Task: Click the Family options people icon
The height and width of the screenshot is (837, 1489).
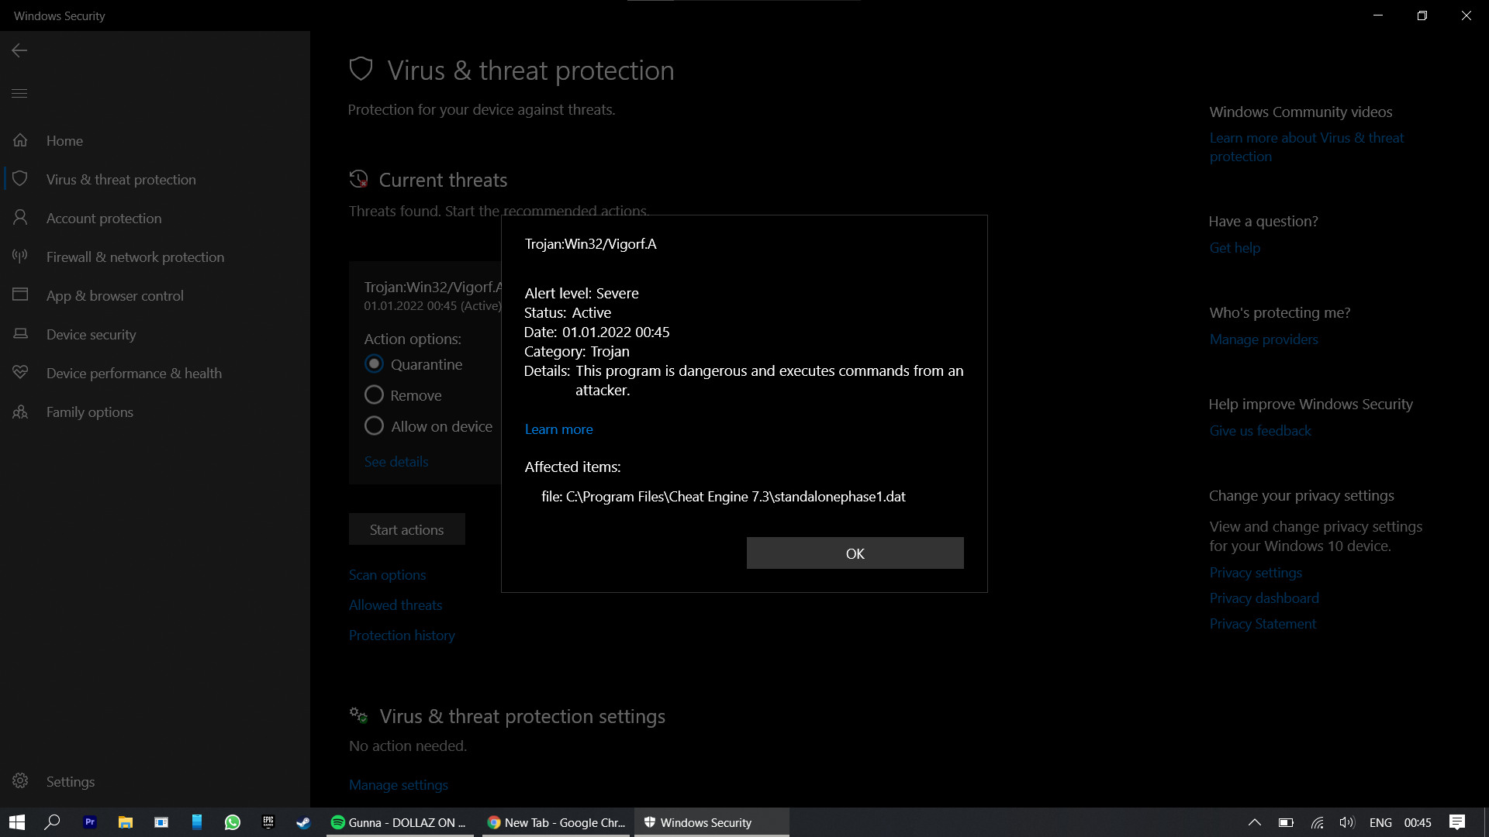Action: 20,412
